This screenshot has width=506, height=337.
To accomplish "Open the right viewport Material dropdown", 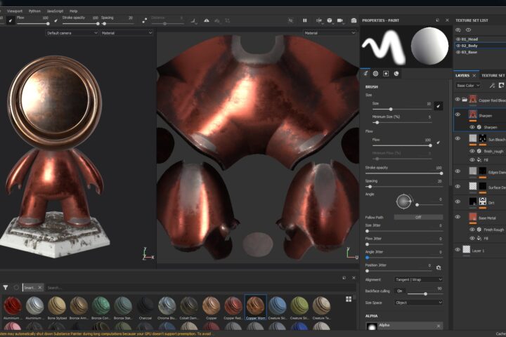I will tap(330, 33).
